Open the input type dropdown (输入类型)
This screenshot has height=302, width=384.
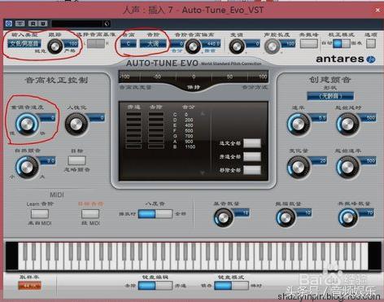(x=24, y=43)
